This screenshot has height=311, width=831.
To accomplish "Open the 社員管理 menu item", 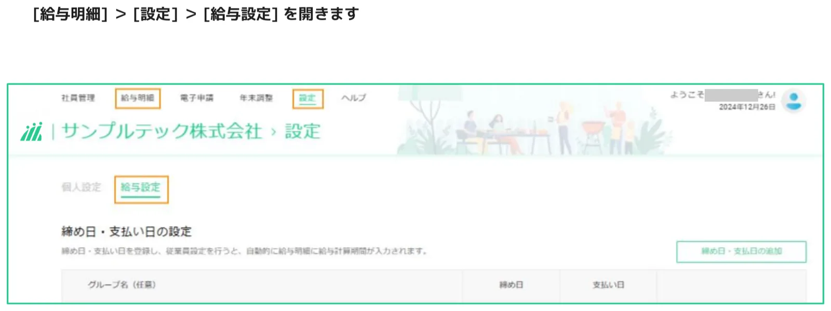I will coord(78,98).
